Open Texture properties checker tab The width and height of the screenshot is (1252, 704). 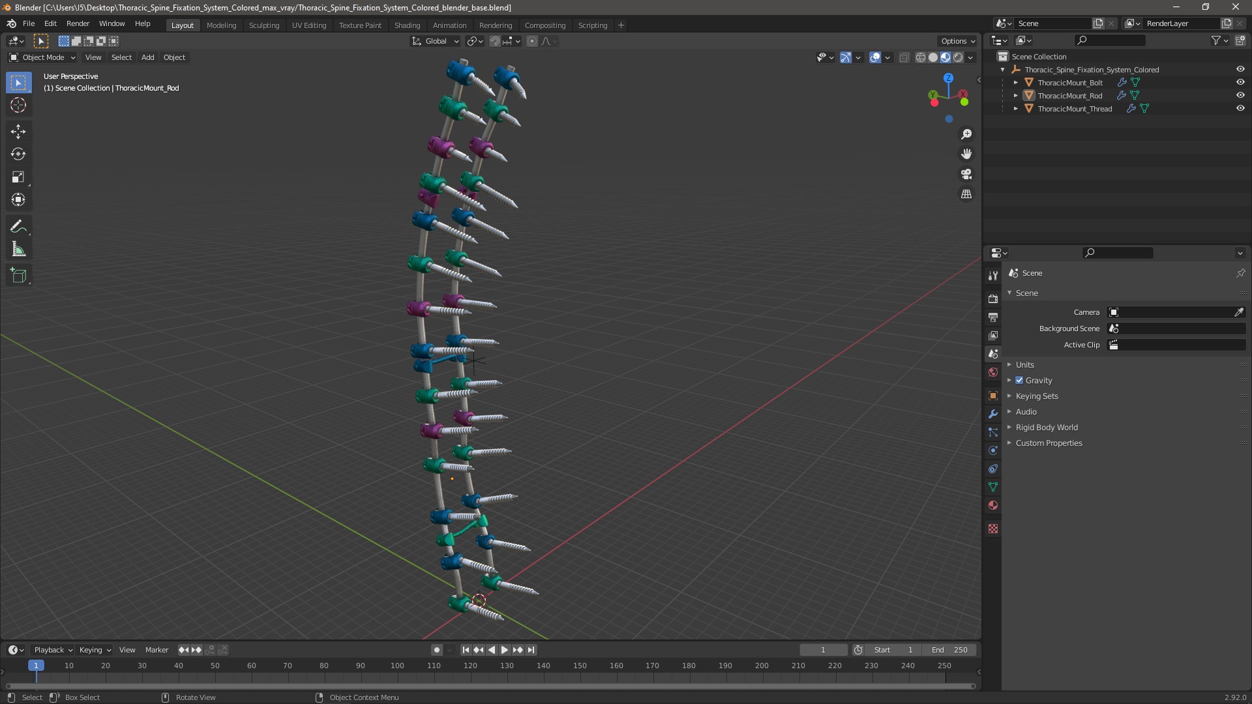[x=993, y=529]
